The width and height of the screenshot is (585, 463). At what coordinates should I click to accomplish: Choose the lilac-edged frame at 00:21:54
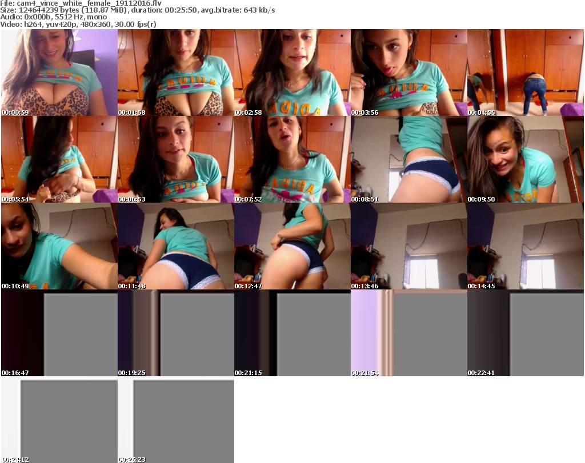tap(409, 333)
